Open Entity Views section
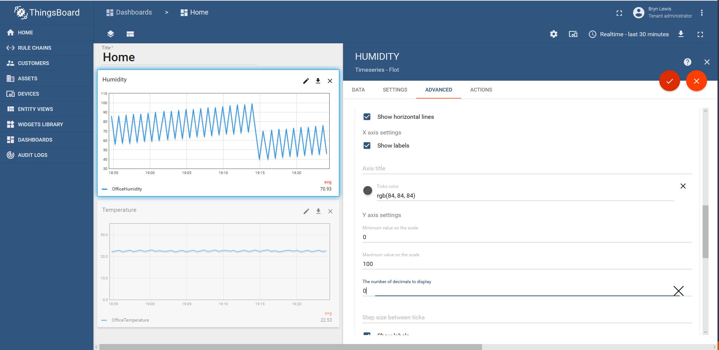Image resolution: width=719 pixels, height=350 pixels. click(x=47, y=109)
